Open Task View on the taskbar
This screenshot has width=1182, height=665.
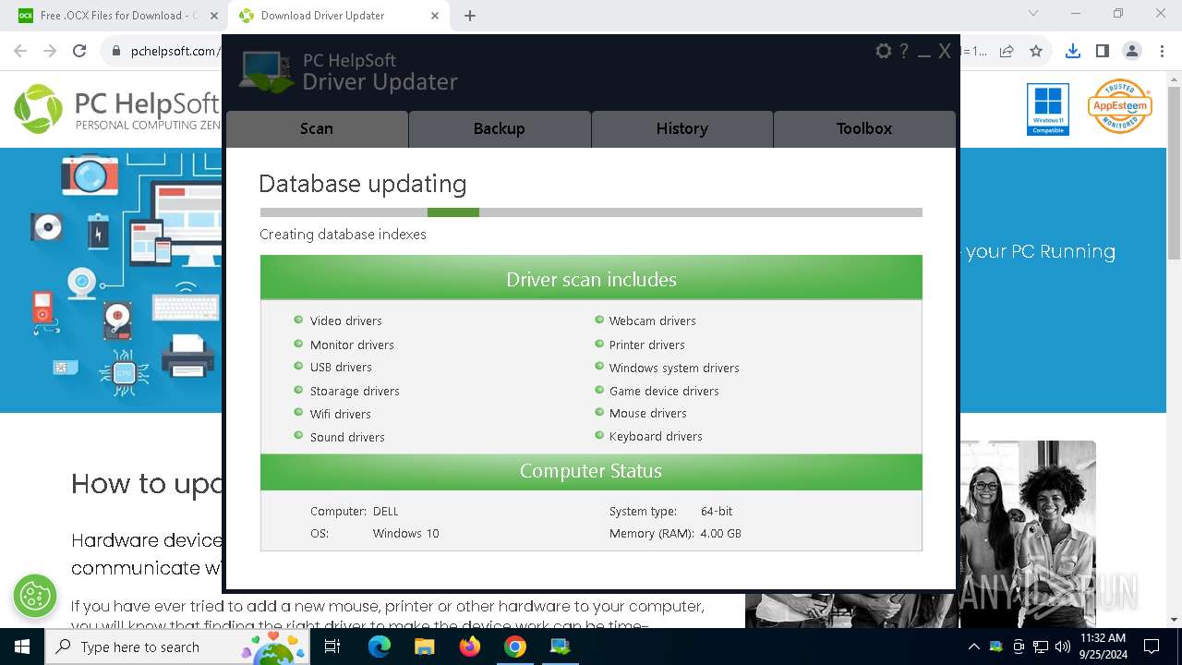332,647
